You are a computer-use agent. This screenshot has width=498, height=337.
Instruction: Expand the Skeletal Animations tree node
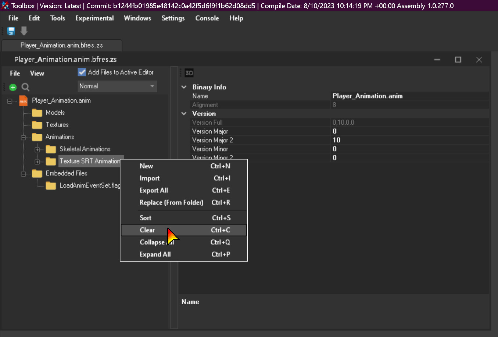pos(37,149)
